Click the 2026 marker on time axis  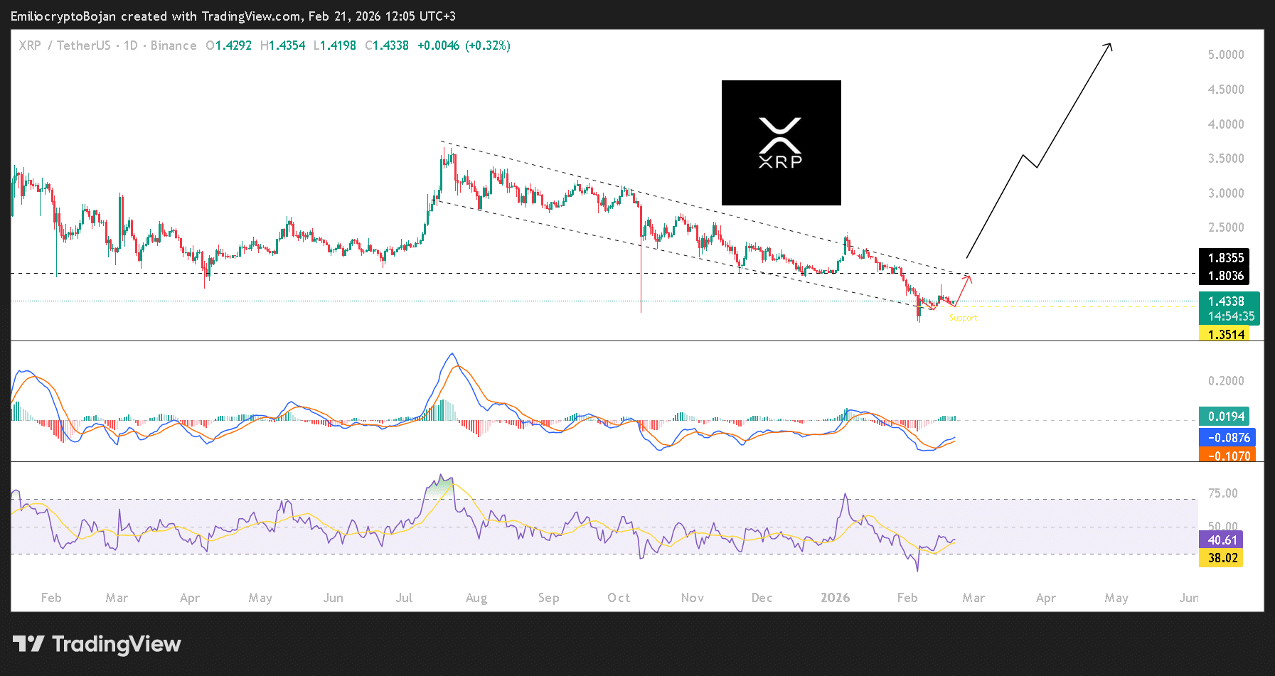(835, 598)
